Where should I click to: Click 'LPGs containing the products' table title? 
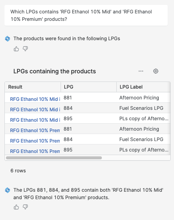pos(55,71)
